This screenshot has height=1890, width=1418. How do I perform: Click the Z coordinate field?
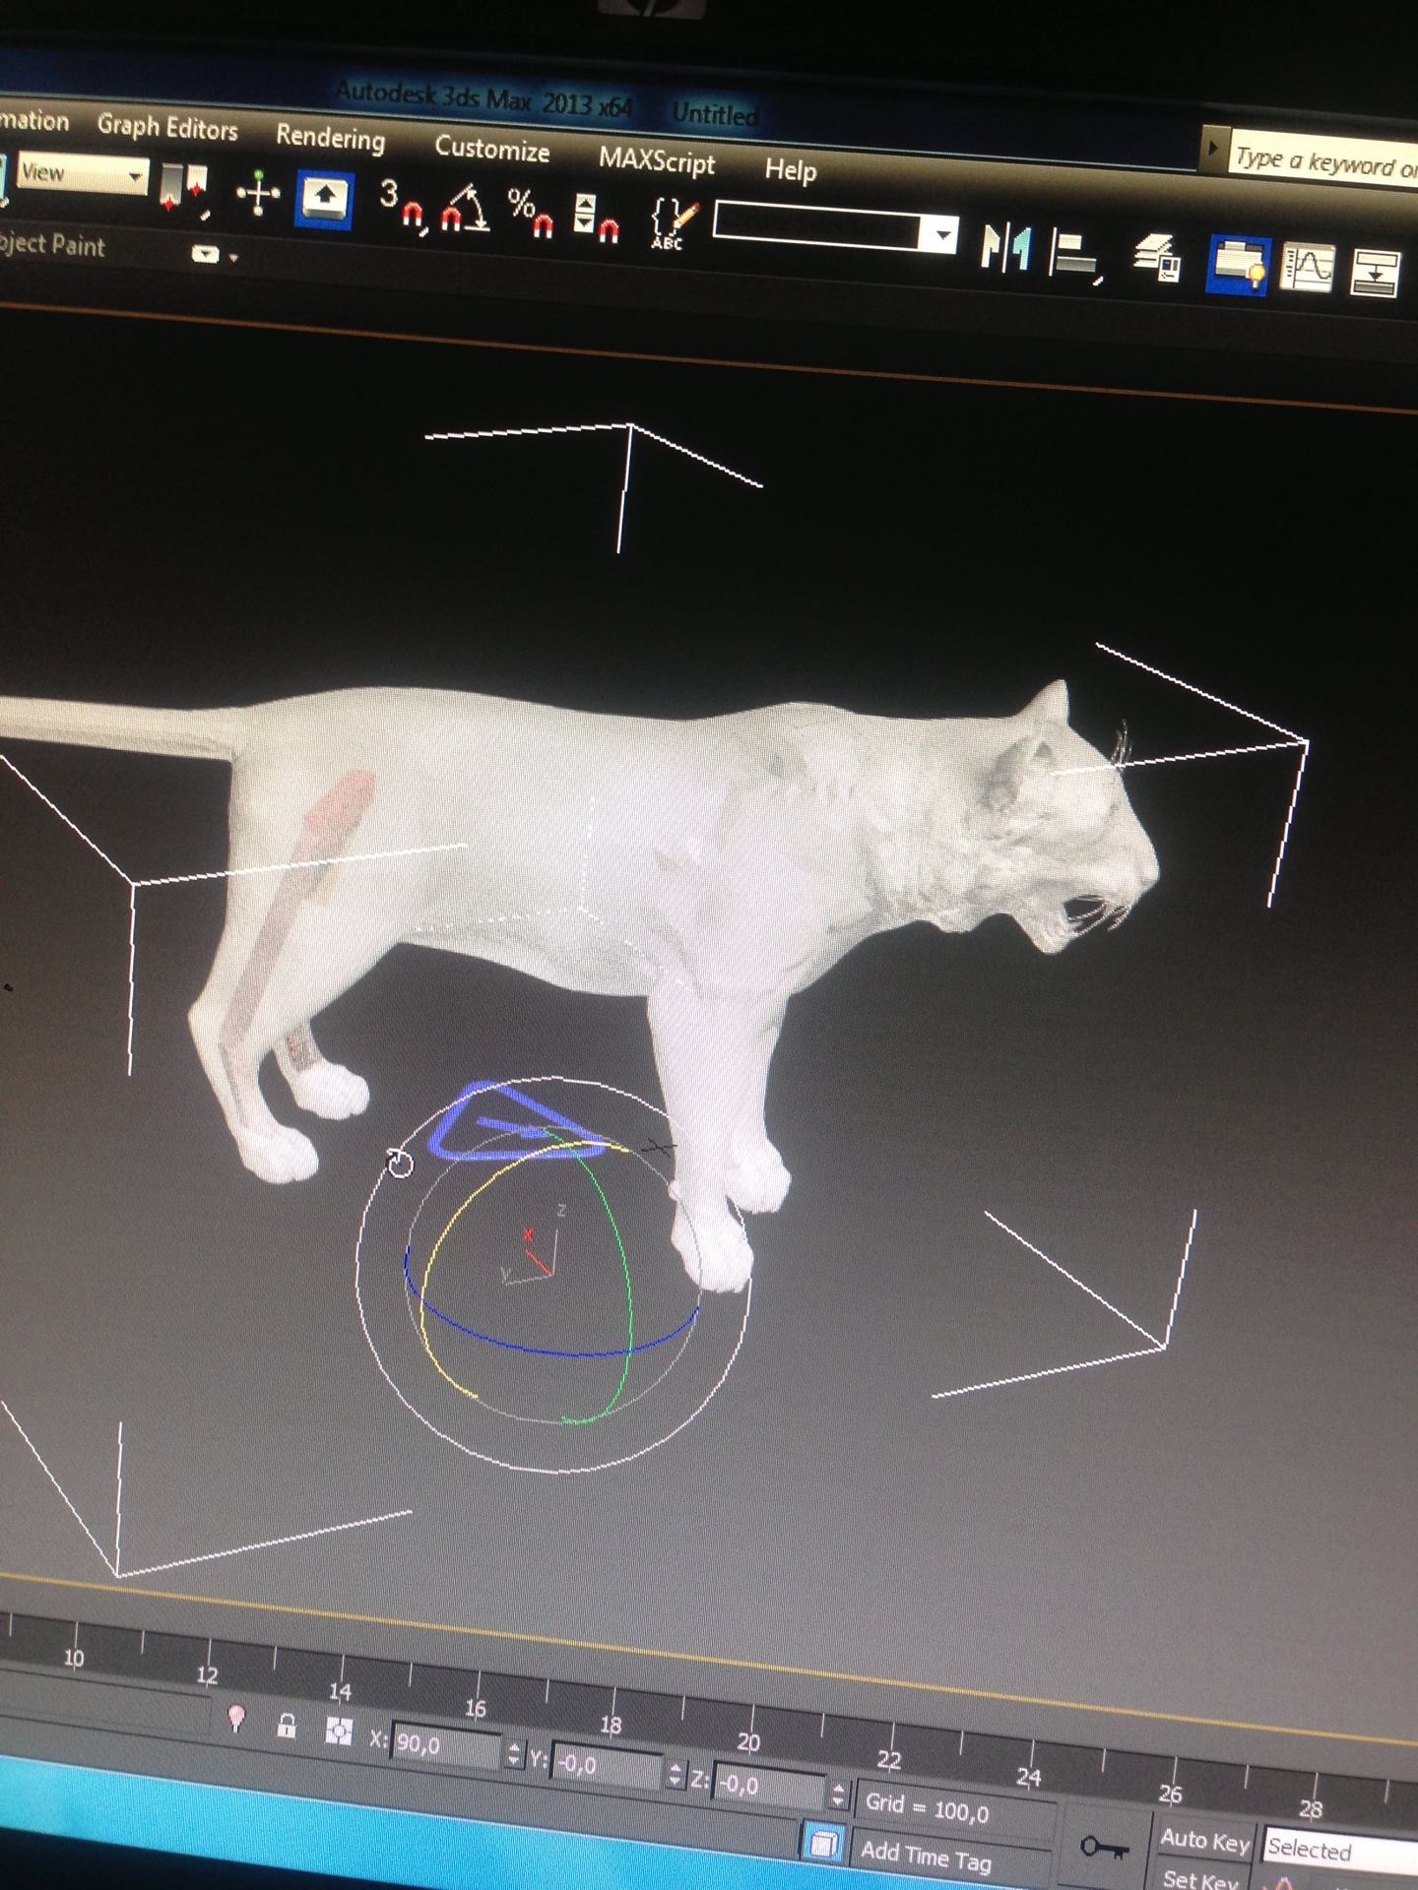coord(770,1784)
